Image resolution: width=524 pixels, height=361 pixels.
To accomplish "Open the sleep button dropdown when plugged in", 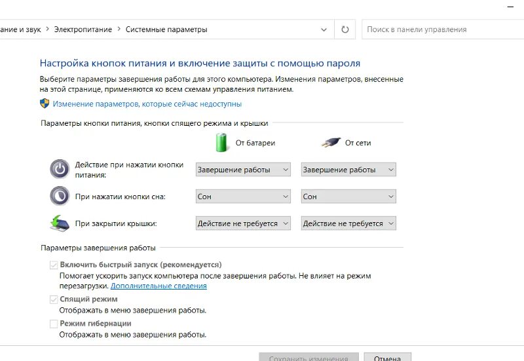I will pos(348,197).
